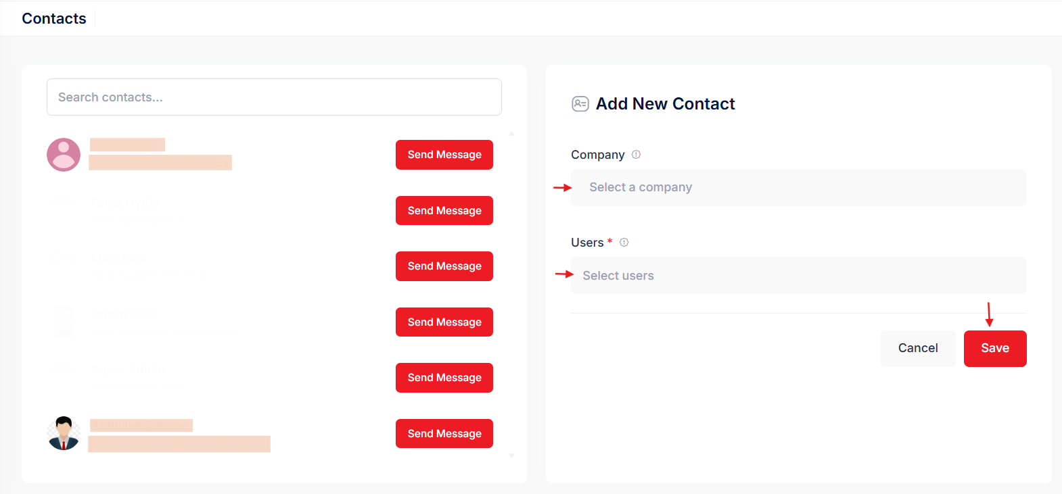Click the contact card icon beside Add New Contact
The width and height of the screenshot is (1062, 494).
click(580, 103)
